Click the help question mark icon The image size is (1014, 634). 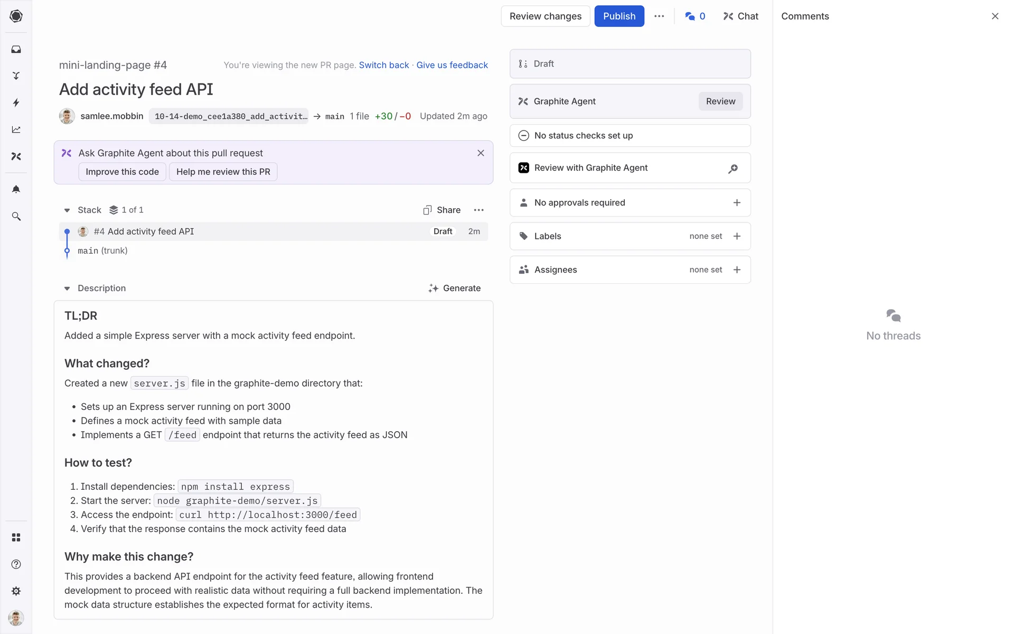pyautogui.click(x=16, y=564)
